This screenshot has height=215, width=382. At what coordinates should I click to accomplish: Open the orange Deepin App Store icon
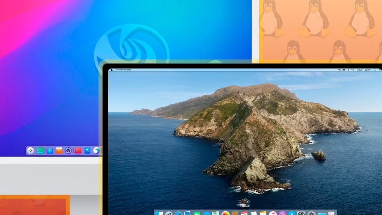pos(59,151)
